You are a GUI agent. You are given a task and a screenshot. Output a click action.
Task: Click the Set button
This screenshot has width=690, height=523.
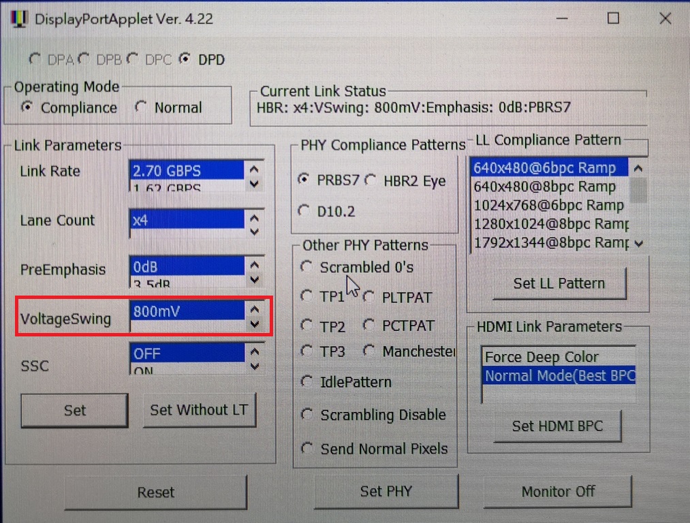pyautogui.click(x=75, y=411)
